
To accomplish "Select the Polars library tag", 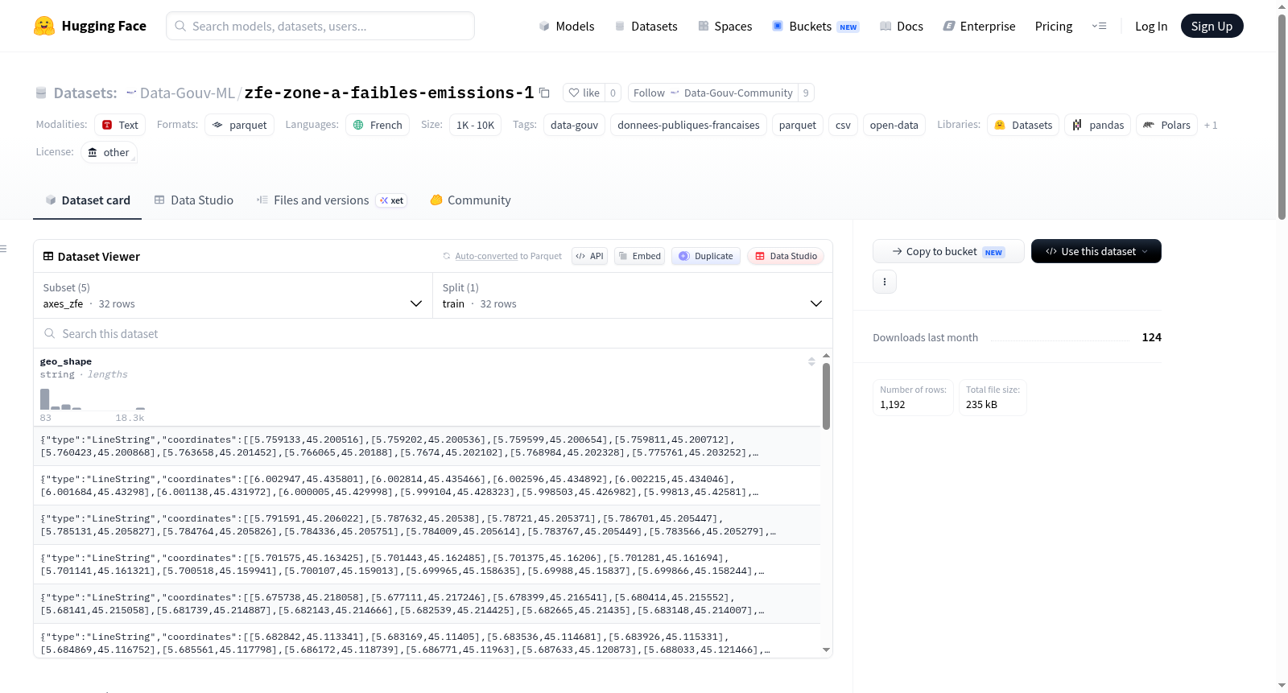I will coord(1166,125).
